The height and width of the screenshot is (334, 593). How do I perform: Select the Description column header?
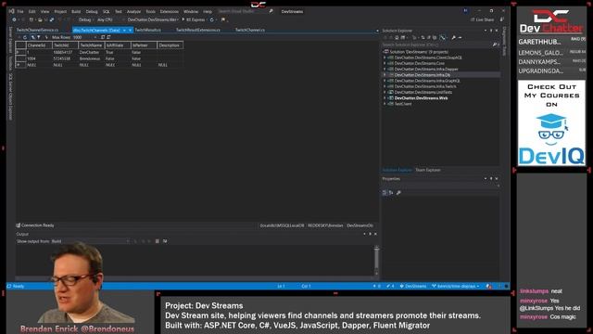pos(170,45)
